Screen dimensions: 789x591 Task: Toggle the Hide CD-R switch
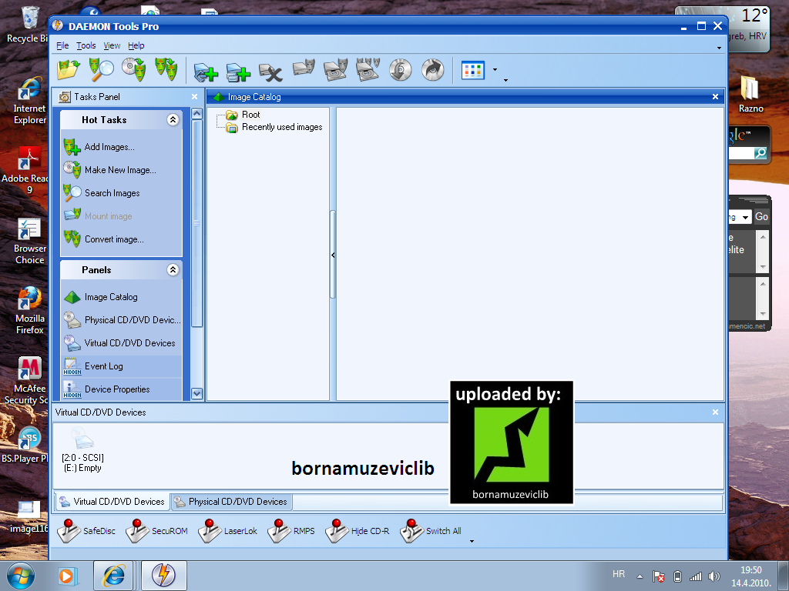(x=358, y=531)
